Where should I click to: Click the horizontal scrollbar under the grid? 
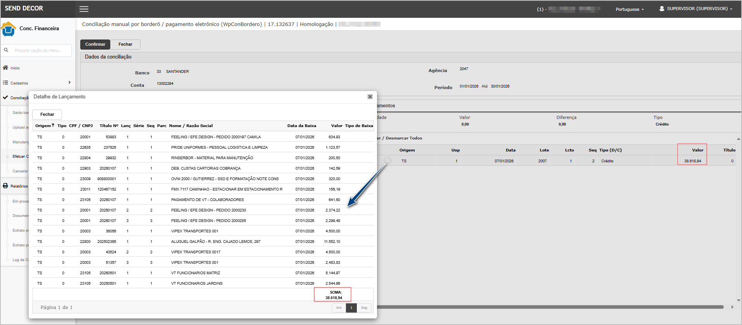click(x=550, y=307)
